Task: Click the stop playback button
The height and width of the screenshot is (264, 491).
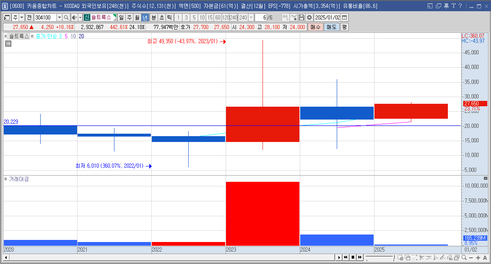Action: point(353,257)
